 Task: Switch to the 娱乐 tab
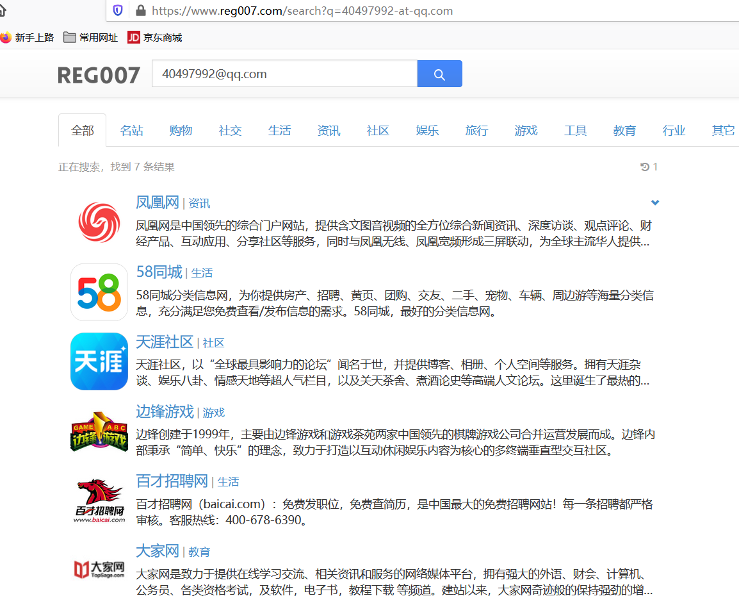point(428,130)
